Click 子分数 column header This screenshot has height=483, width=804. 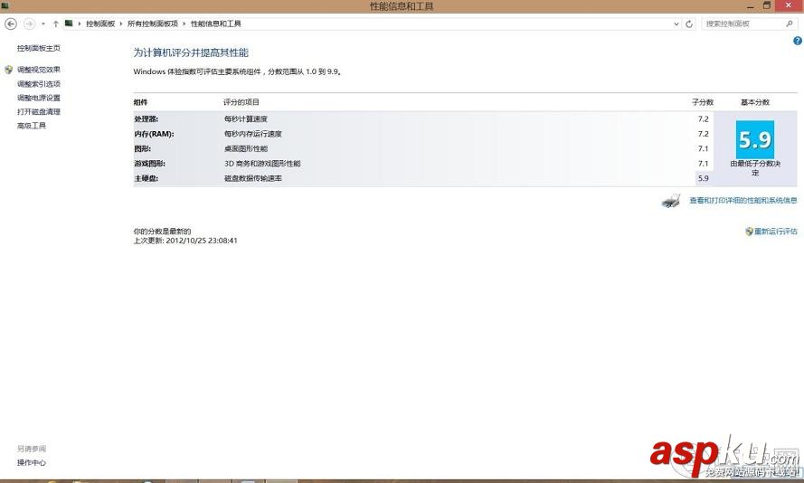point(703,102)
